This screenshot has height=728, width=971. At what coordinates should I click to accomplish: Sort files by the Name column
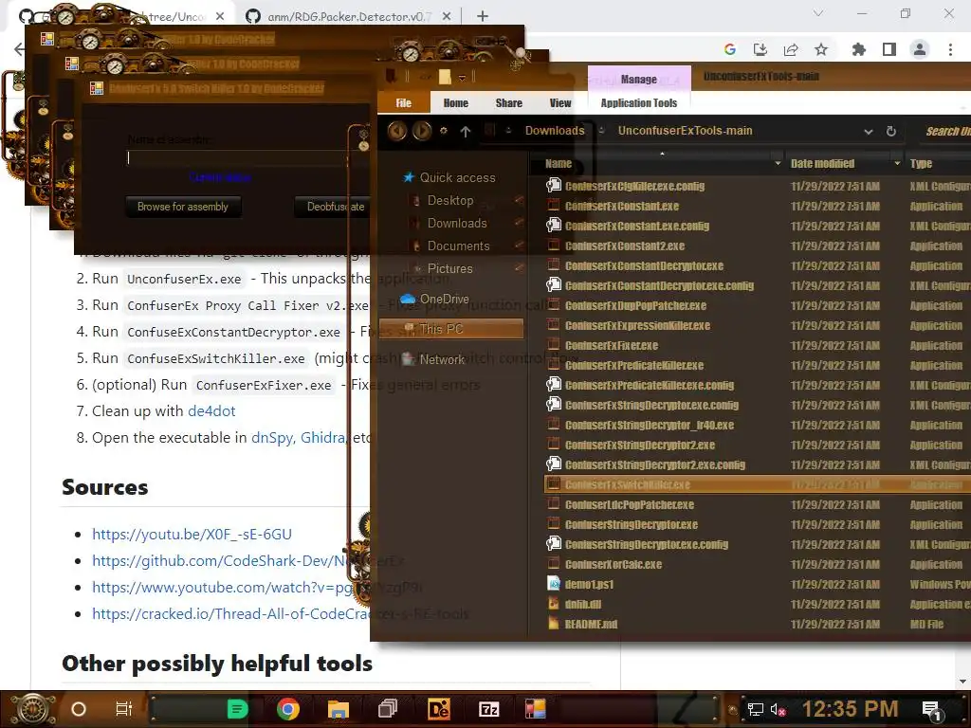[559, 163]
